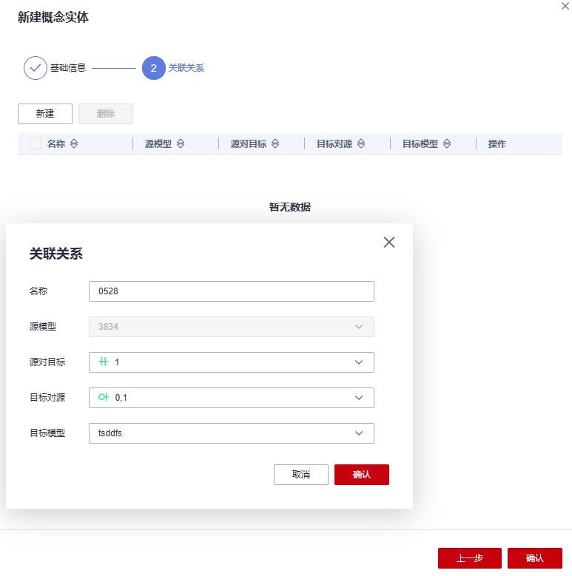
Task: Focus the 名称 input field containing 0528
Action: click(x=232, y=291)
